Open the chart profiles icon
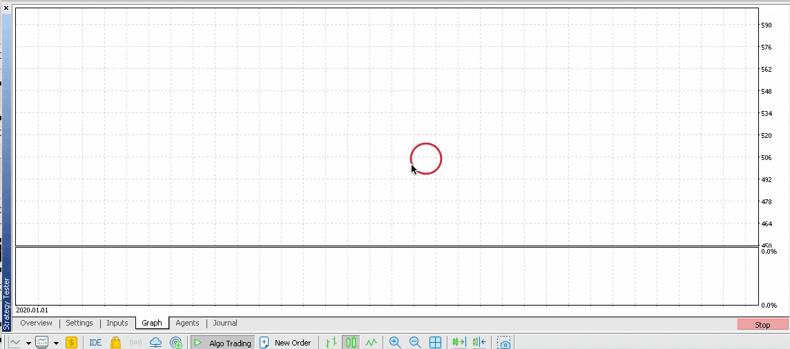This screenshot has width=790, height=349. point(42,343)
